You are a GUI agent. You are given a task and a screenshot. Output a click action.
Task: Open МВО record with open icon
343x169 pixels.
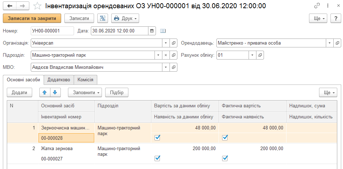click(173, 67)
